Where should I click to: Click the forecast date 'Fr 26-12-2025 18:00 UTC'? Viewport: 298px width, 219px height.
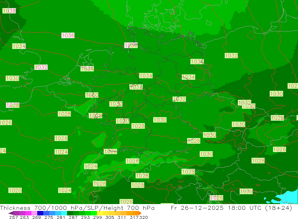click(x=216, y=208)
